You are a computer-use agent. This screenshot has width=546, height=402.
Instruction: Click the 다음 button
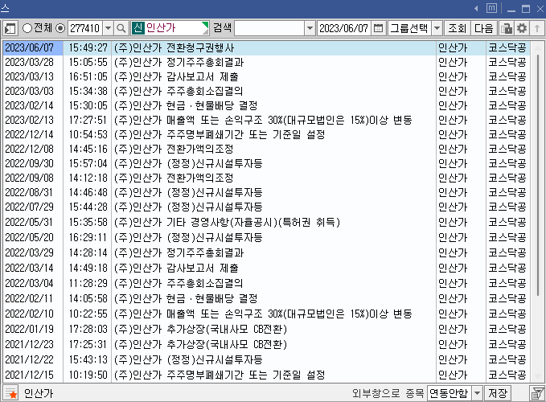coord(484,28)
